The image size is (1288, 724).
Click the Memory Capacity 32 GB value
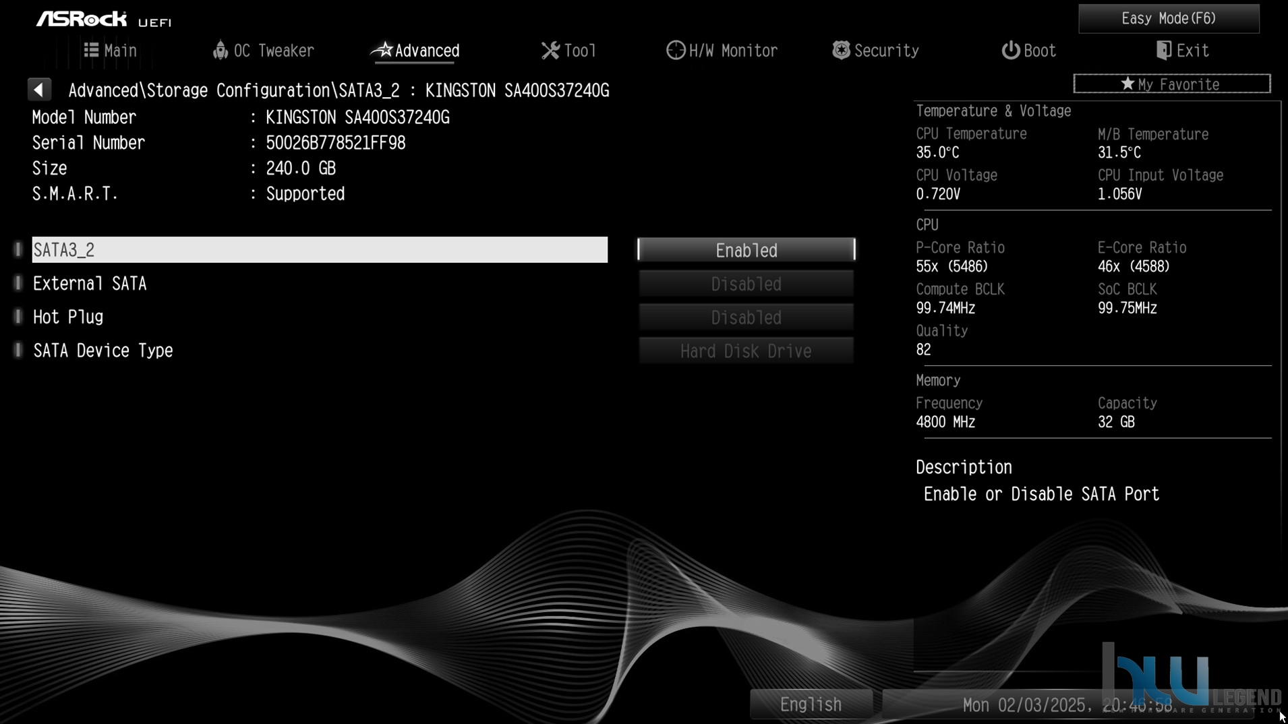(x=1116, y=422)
